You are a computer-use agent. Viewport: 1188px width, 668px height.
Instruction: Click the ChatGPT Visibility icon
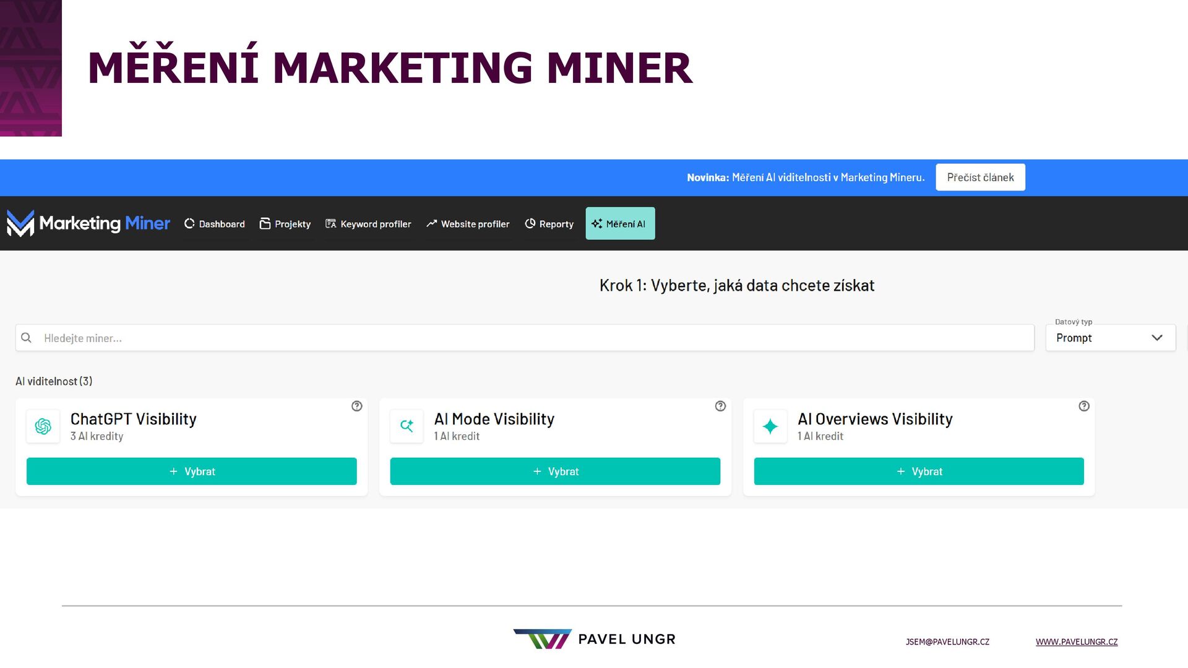click(x=43, y=426)
